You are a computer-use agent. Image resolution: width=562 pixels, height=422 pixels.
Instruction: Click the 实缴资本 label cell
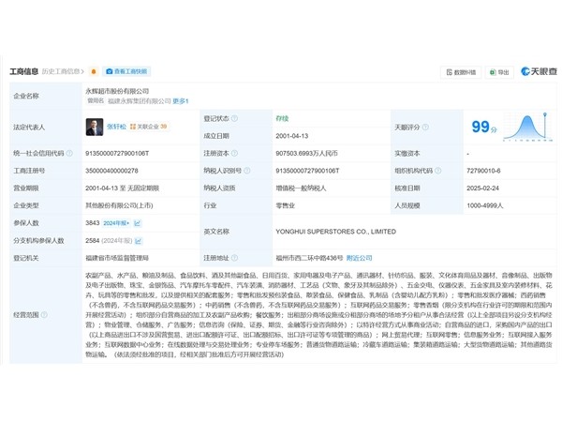(427, 153)
